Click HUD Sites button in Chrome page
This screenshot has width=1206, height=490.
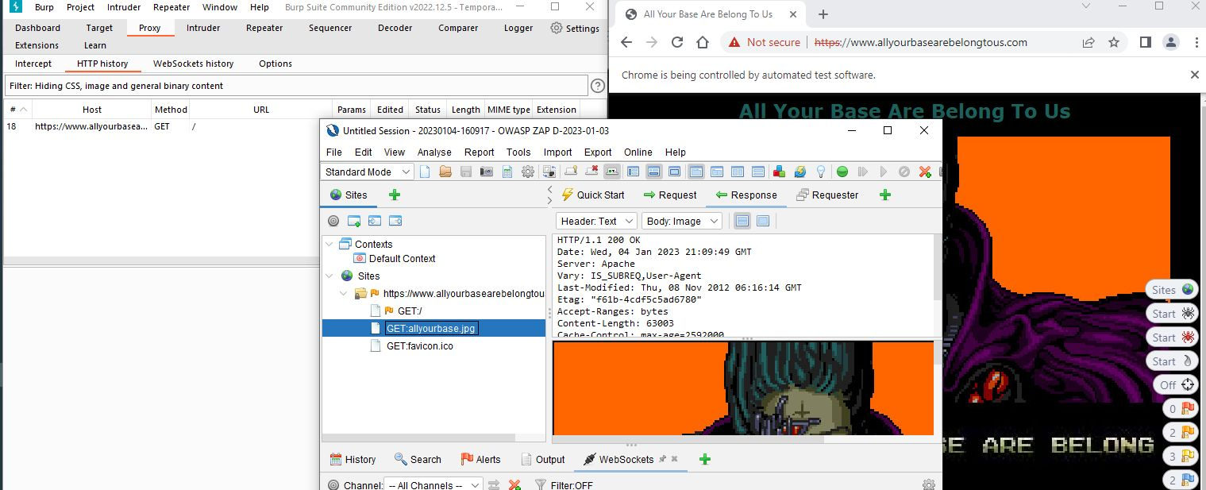pos(1172,289)
